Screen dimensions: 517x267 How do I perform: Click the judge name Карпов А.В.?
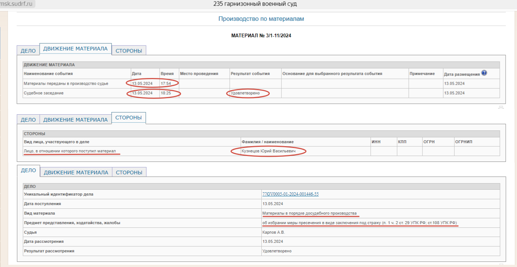point(273,232)
